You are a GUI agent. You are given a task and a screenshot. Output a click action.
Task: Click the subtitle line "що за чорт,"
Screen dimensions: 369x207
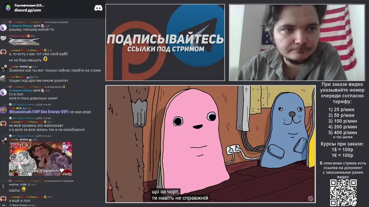click(x=166, y=192)
